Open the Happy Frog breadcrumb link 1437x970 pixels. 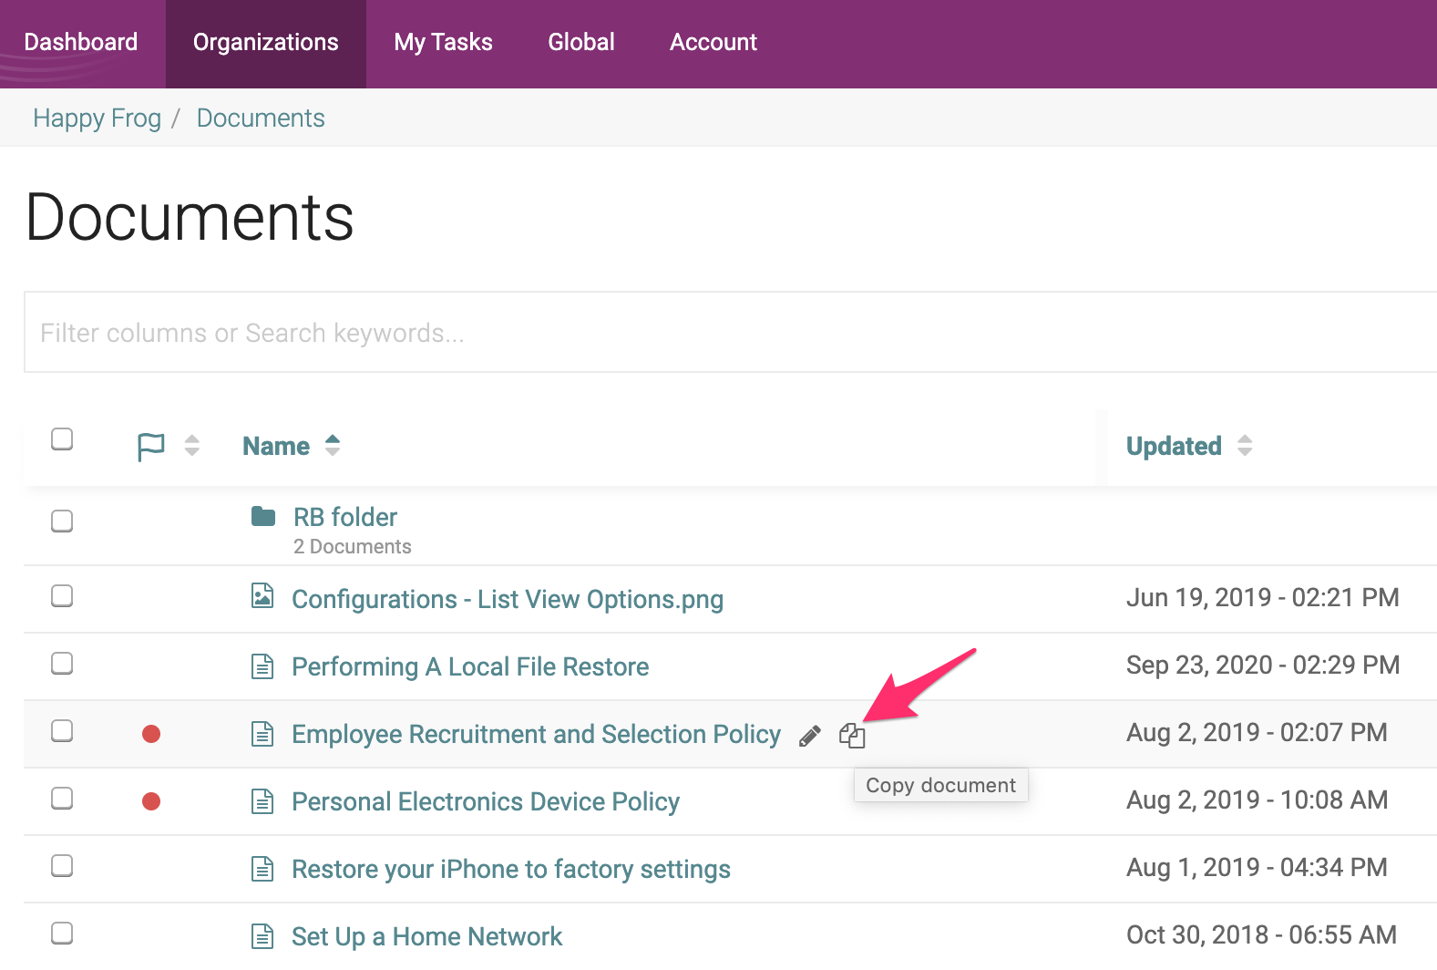(x=97, y=119)
